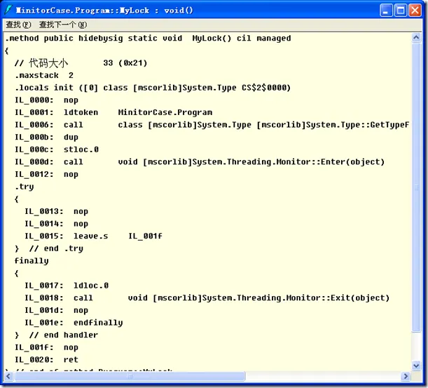The image size is (428, 388).
Task: Click the vertical scrollbar thumb
Action: pyautogui.click(x=416, y=187)
